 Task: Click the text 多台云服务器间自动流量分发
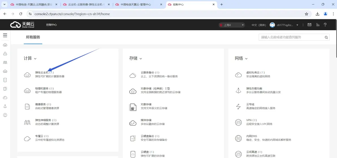click(263, 92)
